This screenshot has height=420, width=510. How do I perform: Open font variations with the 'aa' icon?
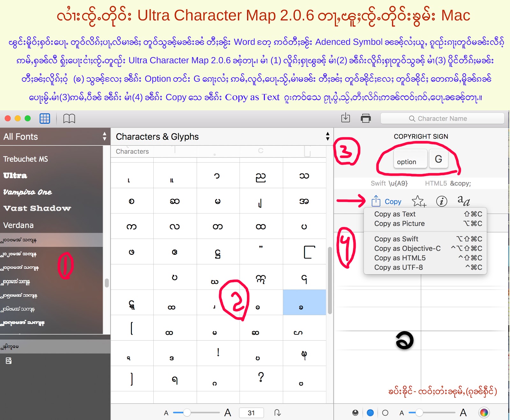(463, 201)
